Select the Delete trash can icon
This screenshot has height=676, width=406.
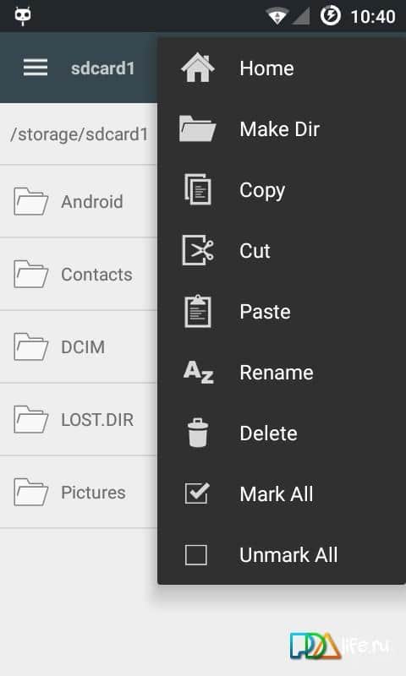[x=198, y=433]
